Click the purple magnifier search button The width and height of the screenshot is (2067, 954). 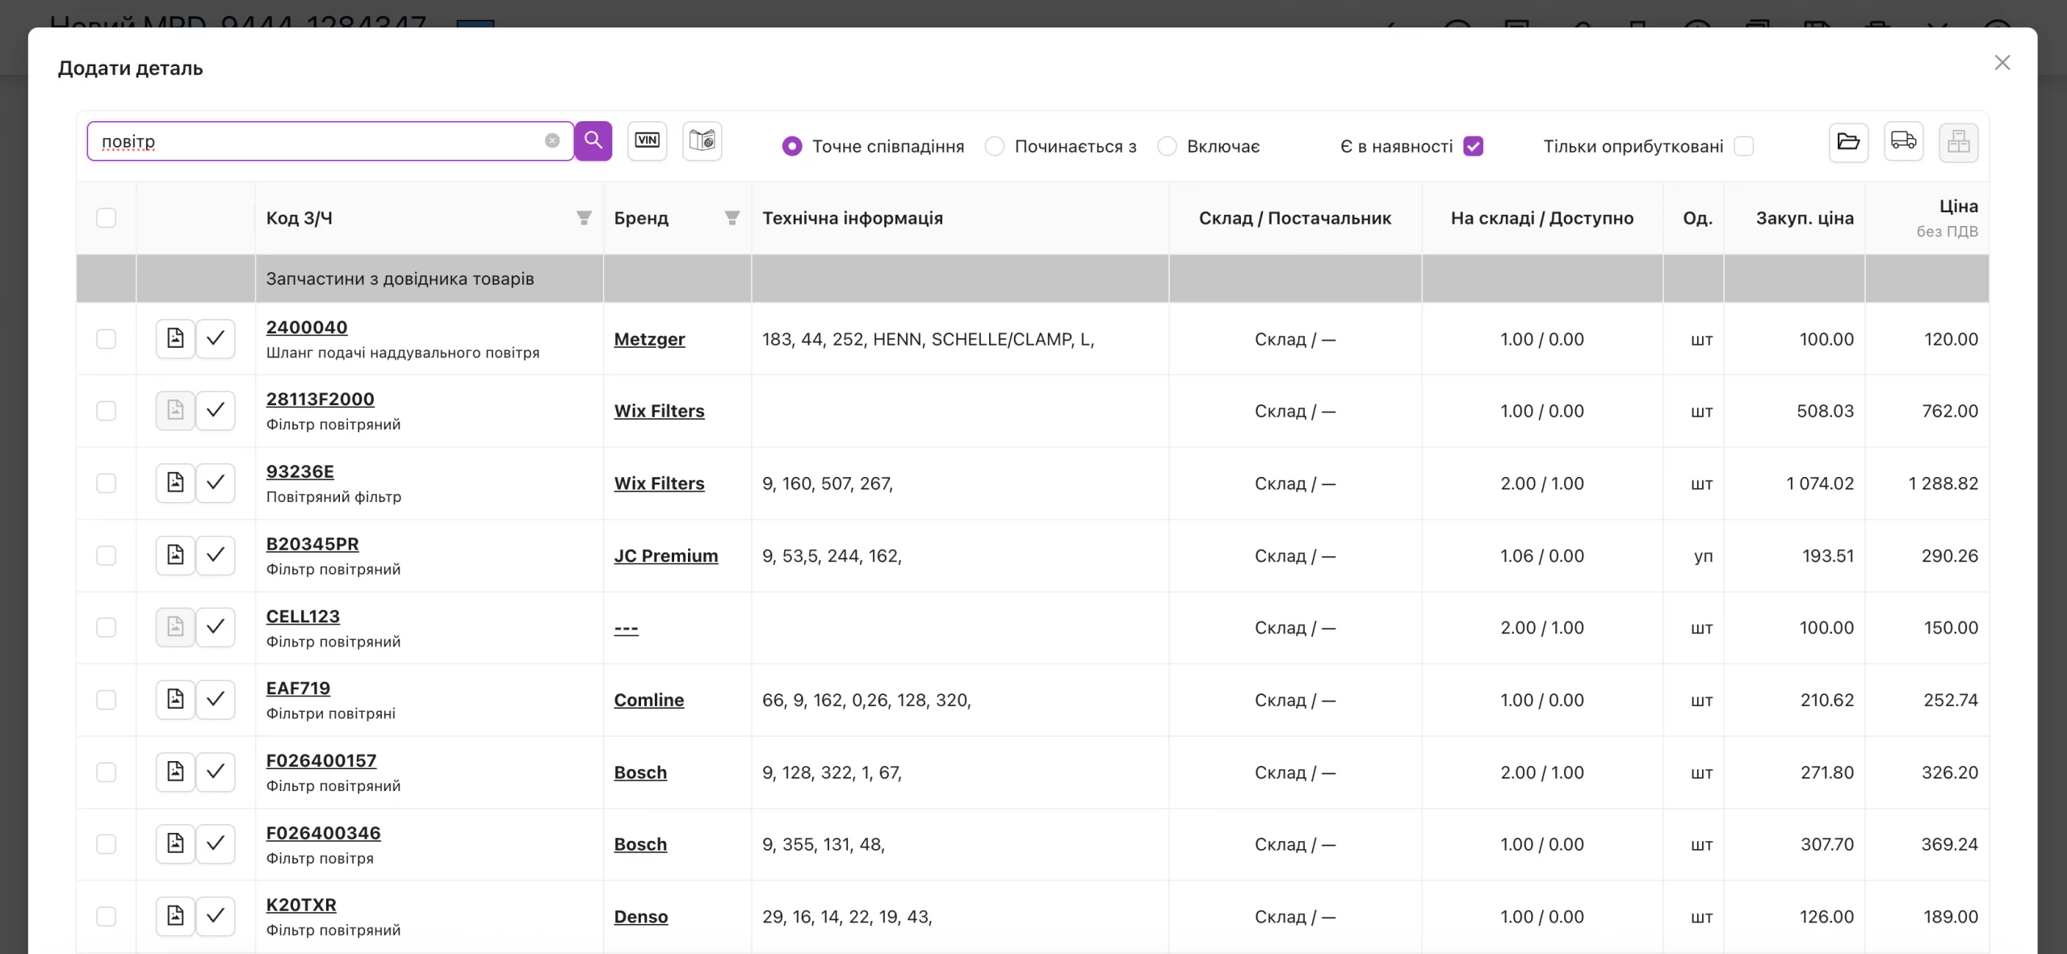593,141
